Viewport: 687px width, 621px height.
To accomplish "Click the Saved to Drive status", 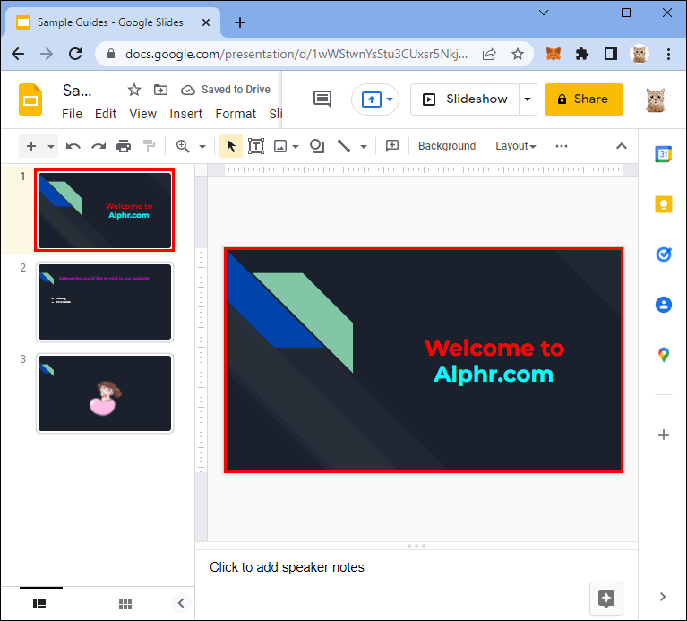I will pos(226,90).
